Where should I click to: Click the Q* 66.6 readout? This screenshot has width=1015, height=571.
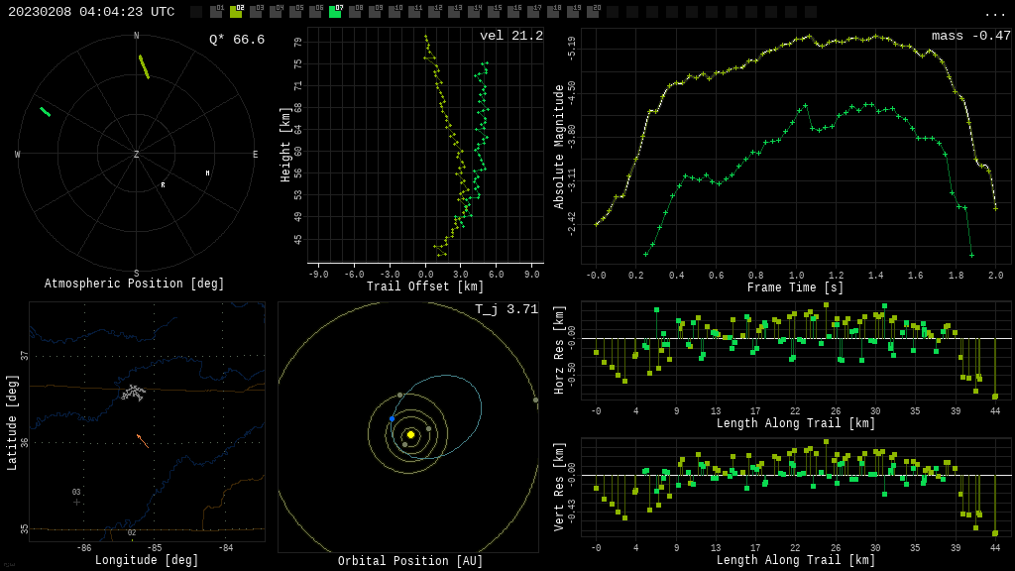click(236, 40)
